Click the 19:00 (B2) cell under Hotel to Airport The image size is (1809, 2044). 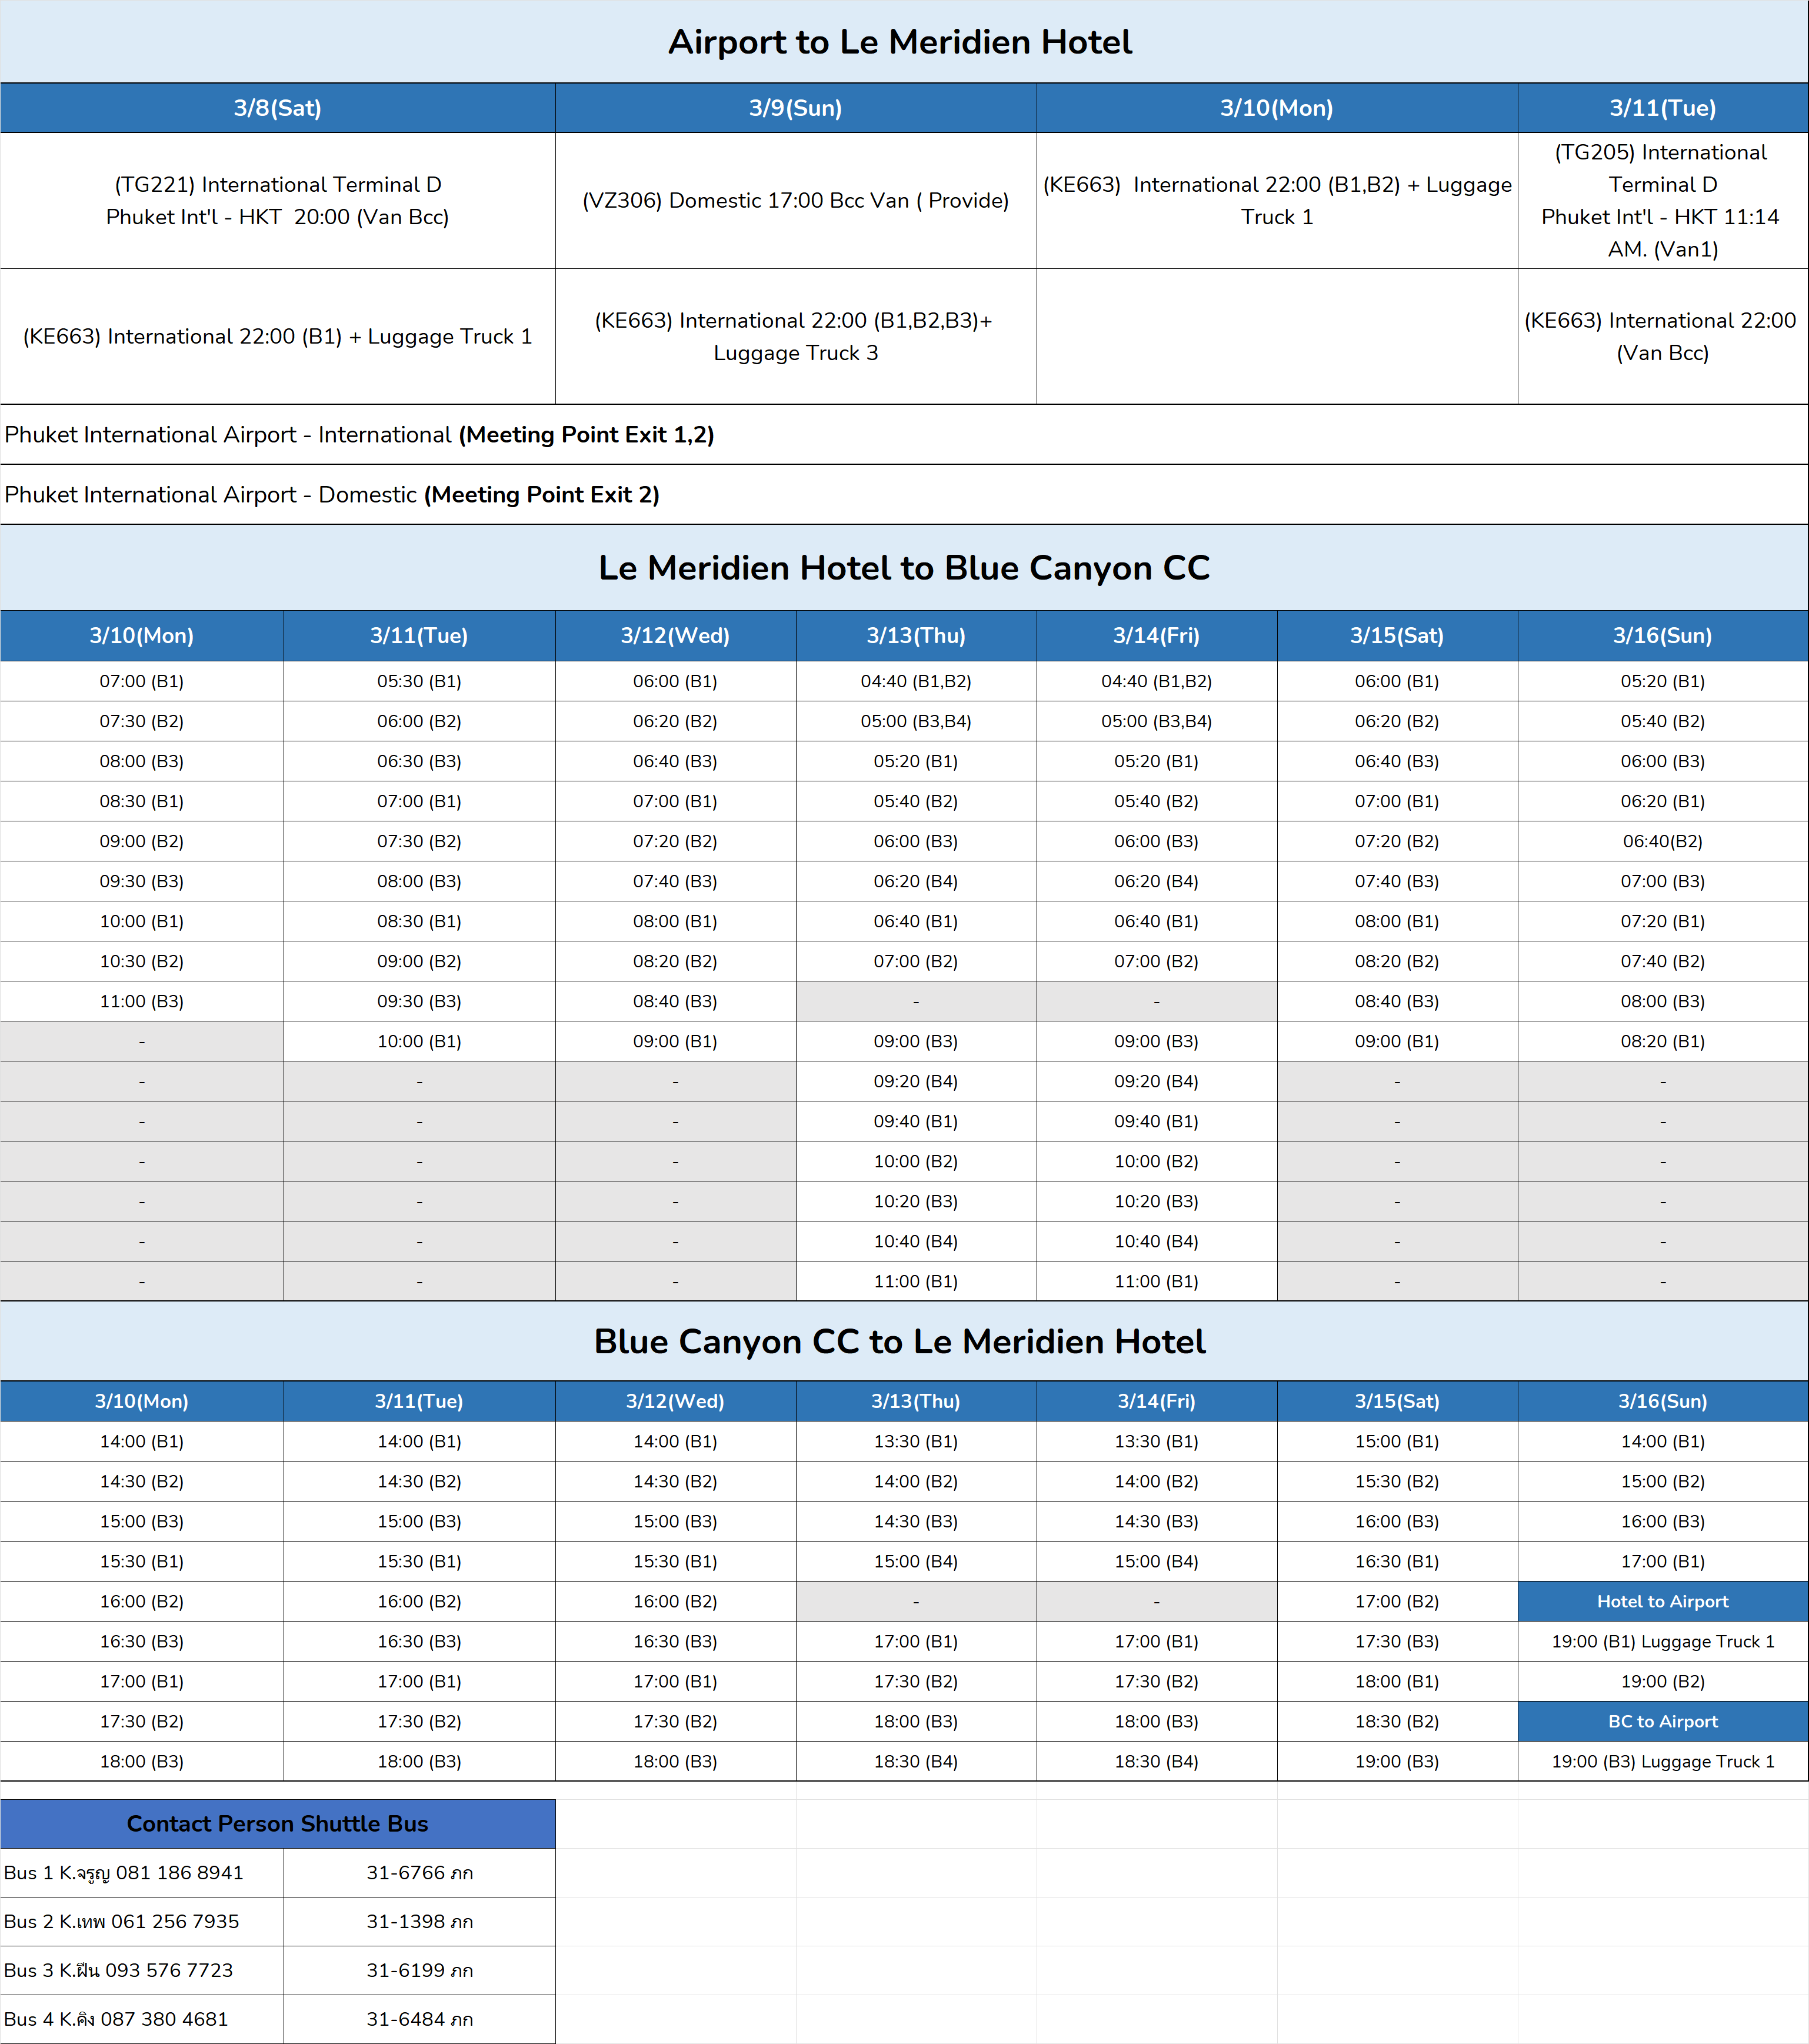[1663, 1681]
